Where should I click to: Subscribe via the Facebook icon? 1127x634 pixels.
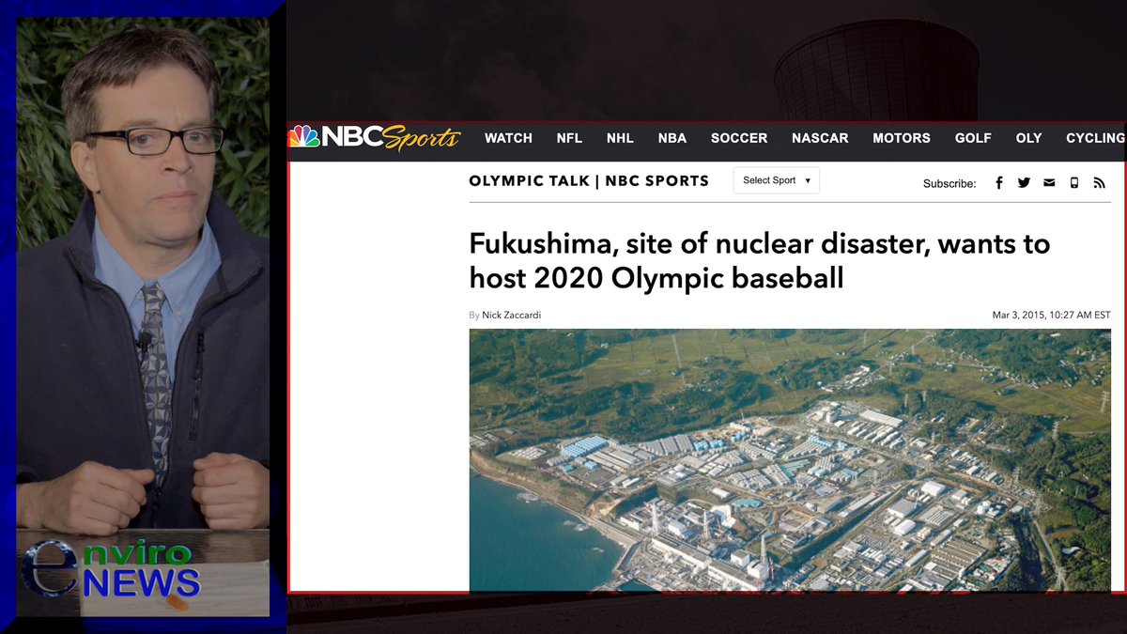click(999, 182)
